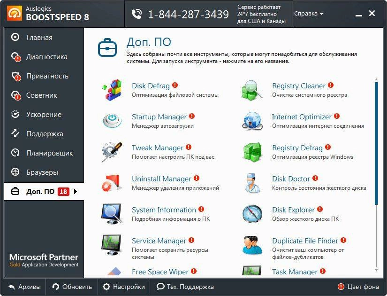
Task: Click the tools list vertical scrollbar thumb
Action: [376, 143]
